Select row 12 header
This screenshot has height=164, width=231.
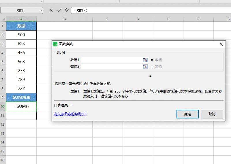[x=3, y=125]
